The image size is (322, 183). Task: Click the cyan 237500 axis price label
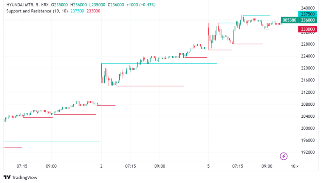click(307, 14)
